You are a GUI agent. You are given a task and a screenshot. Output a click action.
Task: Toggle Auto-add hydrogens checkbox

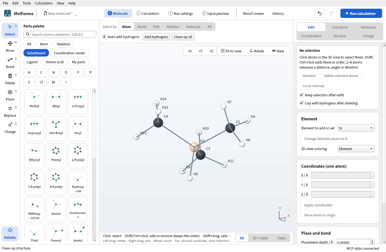point(104,37)
